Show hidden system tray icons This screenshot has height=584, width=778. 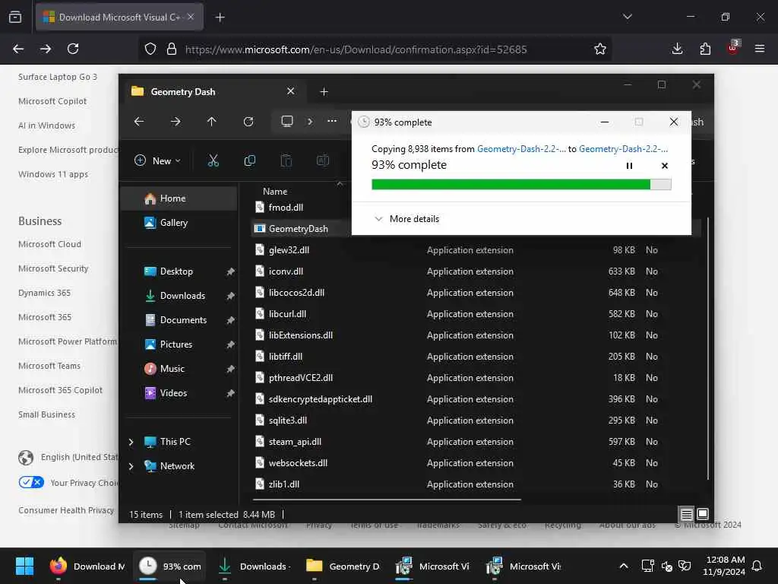(624, 566)
